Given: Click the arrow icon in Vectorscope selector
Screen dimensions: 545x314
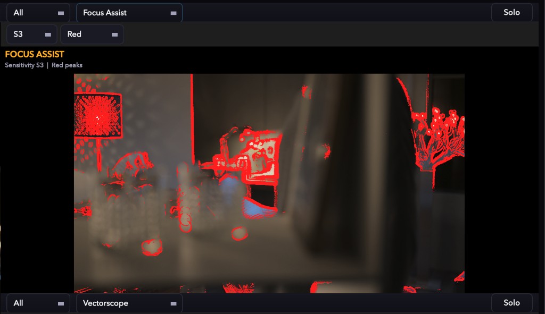Looking at the screenshot, I should click(174, 303).
